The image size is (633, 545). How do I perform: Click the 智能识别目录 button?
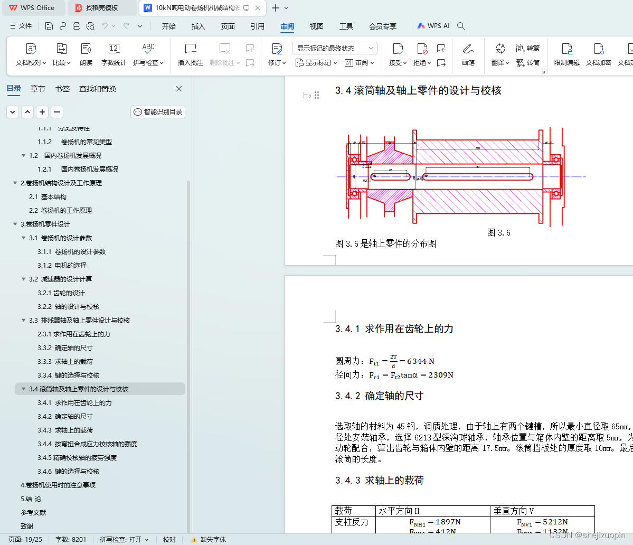click(158, 112)
